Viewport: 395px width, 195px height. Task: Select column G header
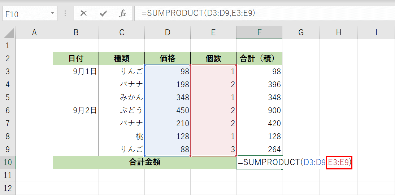coord(301,33)
